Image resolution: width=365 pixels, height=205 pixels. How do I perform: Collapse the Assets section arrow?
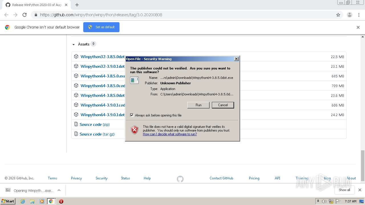pos(74,44)
